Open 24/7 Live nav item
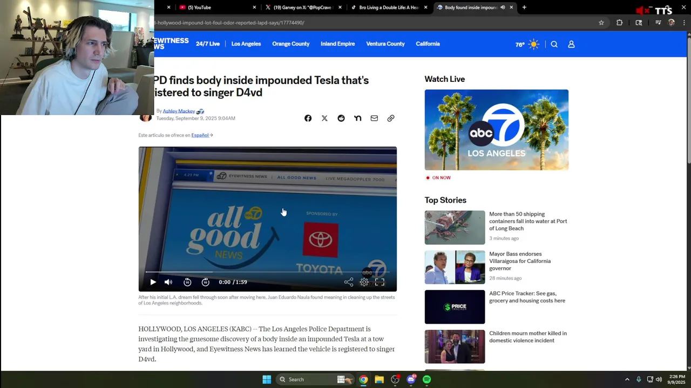691x388 pixels. tap(208, 44)
